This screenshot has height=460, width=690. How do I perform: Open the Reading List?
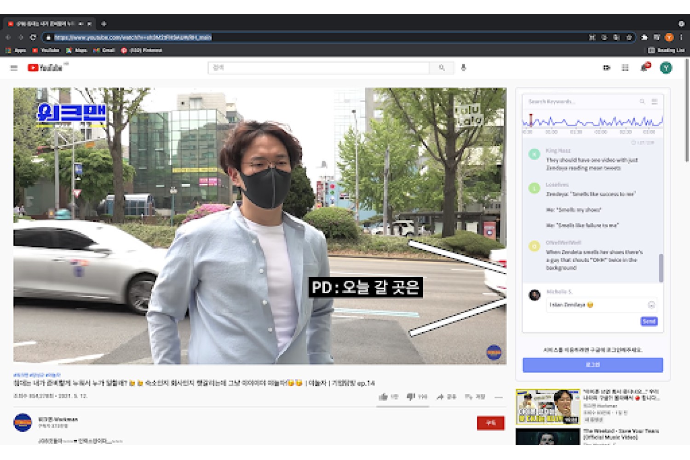click(x=667, y=50)
